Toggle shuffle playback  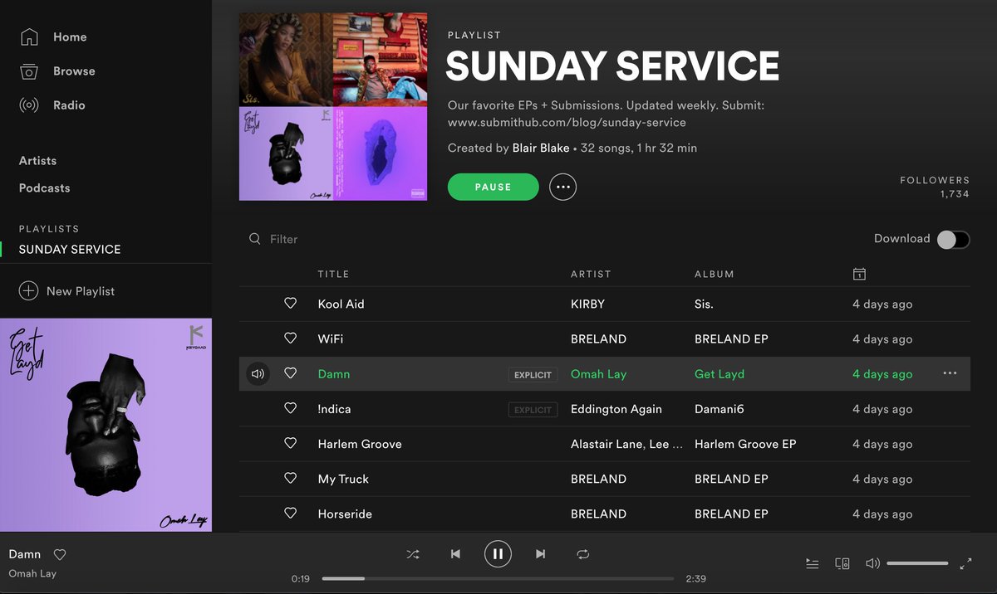[413, 554]
